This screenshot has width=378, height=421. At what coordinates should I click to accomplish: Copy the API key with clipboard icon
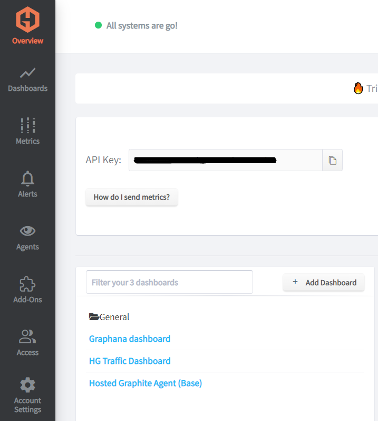tap(333, 160)
